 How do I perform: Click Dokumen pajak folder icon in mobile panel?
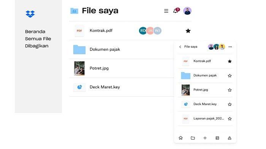click(185, 75)
